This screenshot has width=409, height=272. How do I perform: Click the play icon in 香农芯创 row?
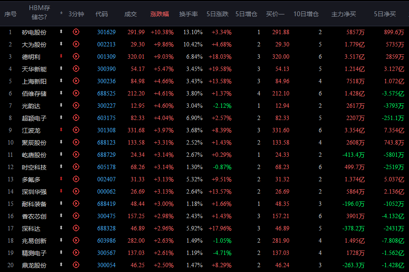coord(76,216)
